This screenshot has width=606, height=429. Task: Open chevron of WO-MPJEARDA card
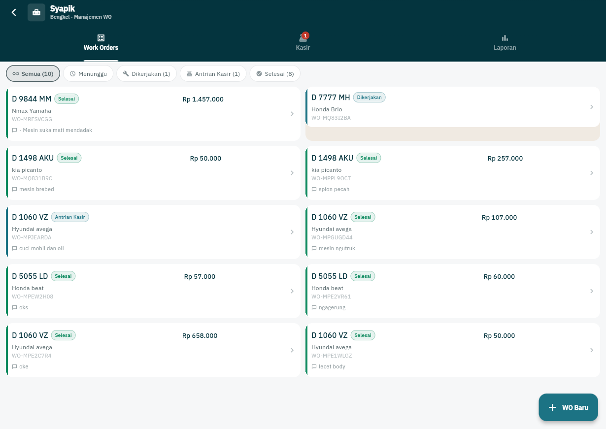coord(292,232)
